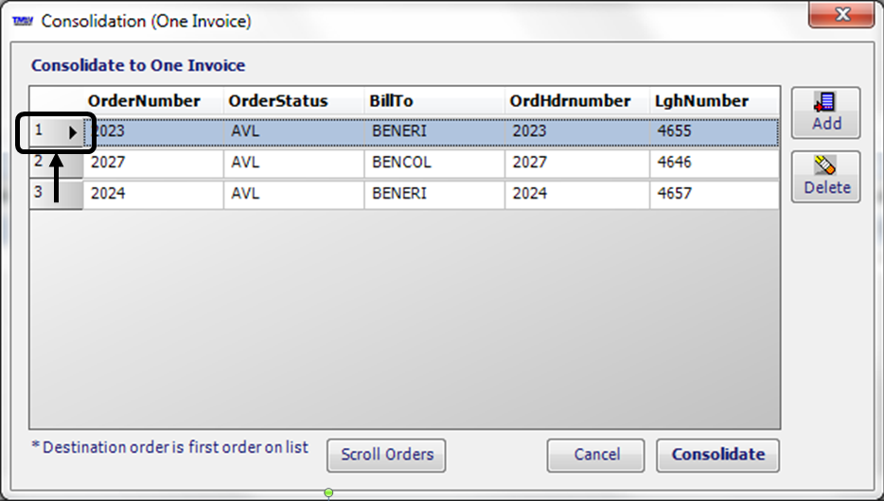Click the TMW icon in title bar
The height and width of the screenshot is (501, 884).
pyautogui.click(x=23, y=20)
